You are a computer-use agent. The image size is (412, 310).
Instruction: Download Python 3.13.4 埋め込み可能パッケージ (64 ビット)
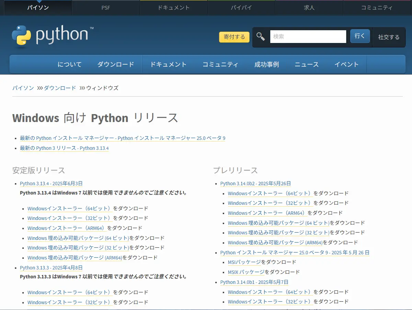click(x=78, y=238)
